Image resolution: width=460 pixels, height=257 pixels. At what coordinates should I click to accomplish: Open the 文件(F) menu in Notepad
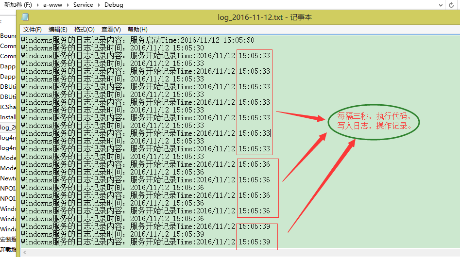(x=32, y=30)
